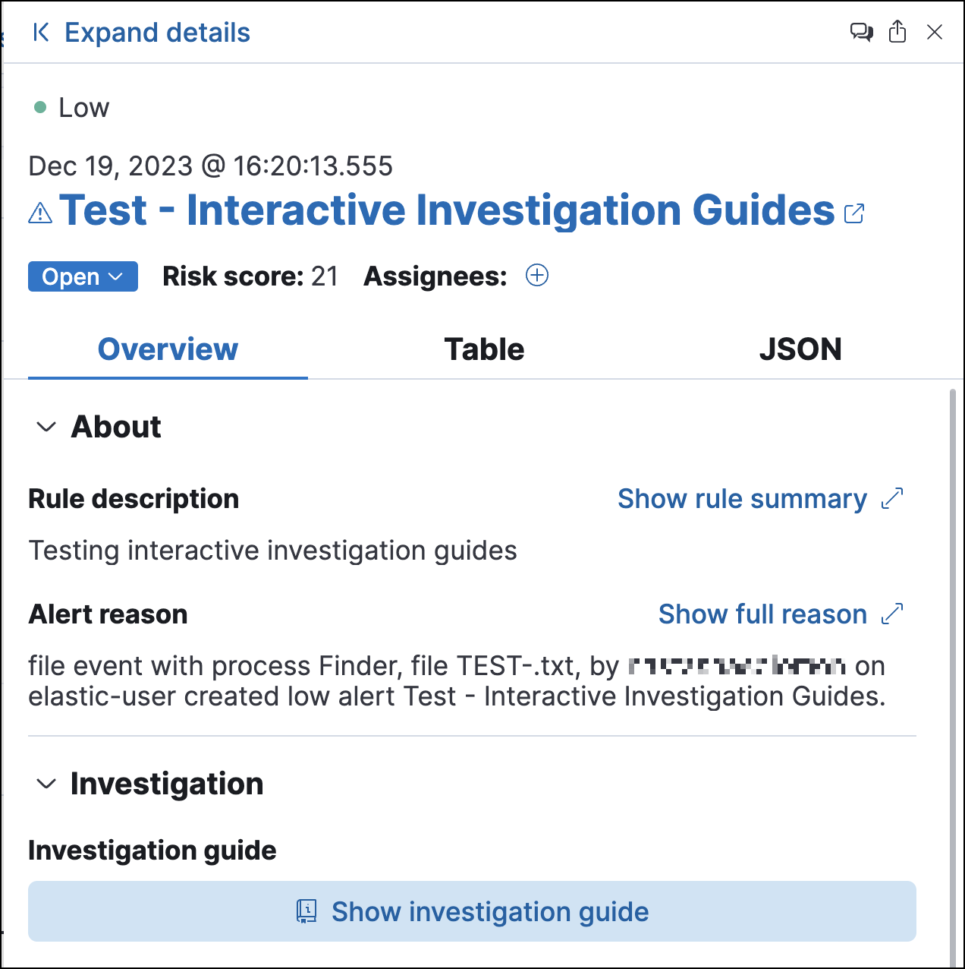Show the full alert reason
The width and height of the screenshot is (965, 969).
click(x=762, y=614)
